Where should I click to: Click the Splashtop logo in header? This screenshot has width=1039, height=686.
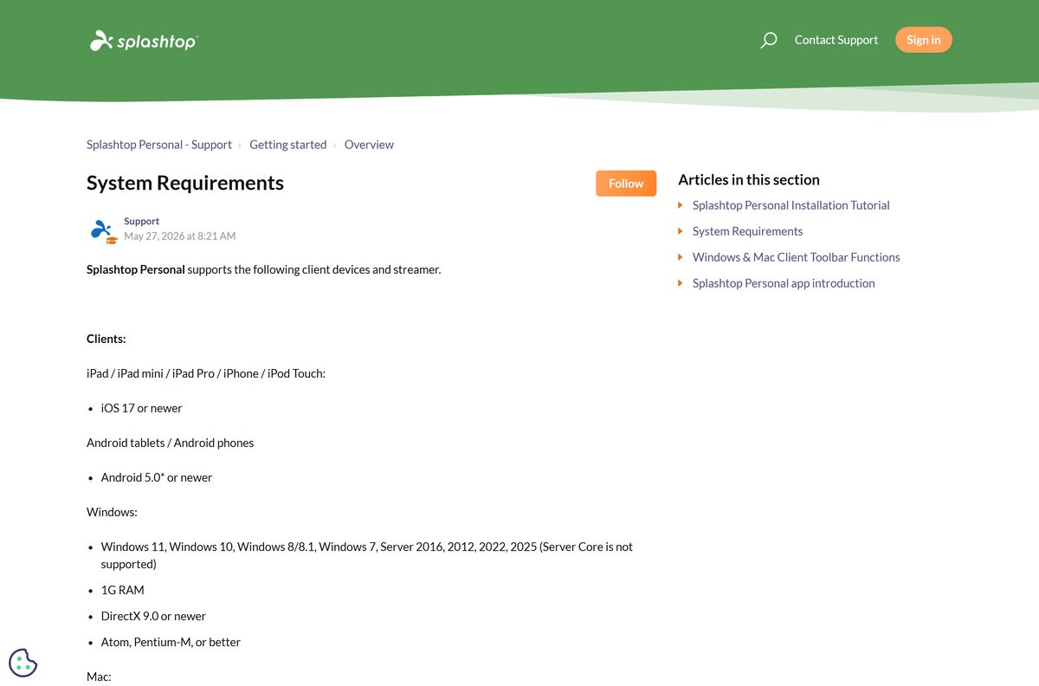click(x=144, y=41)
